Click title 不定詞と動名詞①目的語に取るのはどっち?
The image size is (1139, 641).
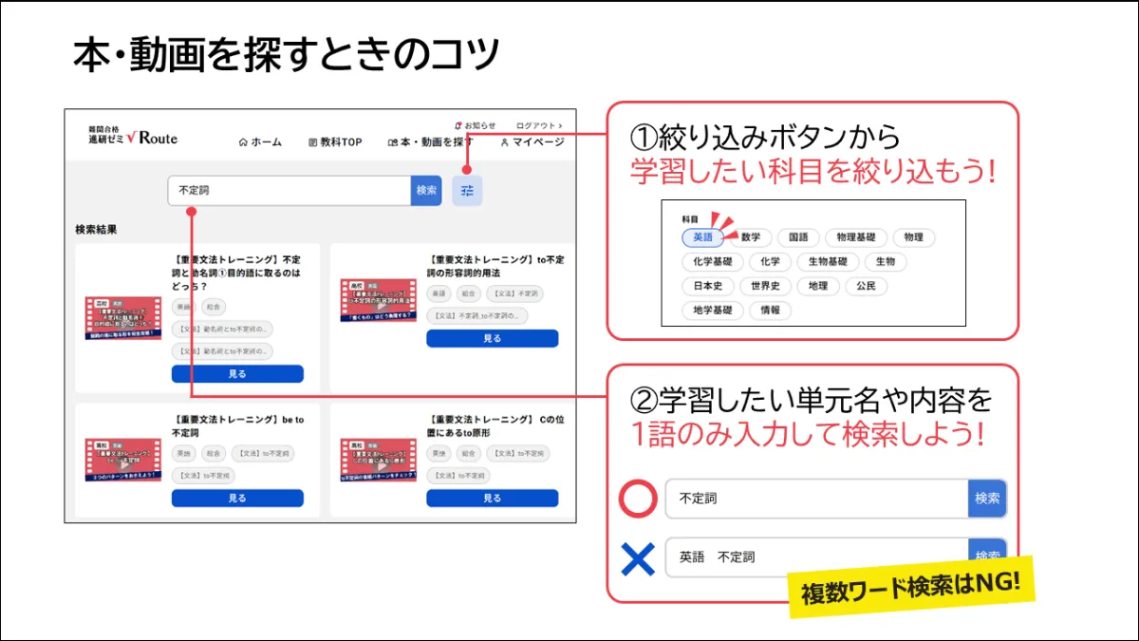pos(238,273)
